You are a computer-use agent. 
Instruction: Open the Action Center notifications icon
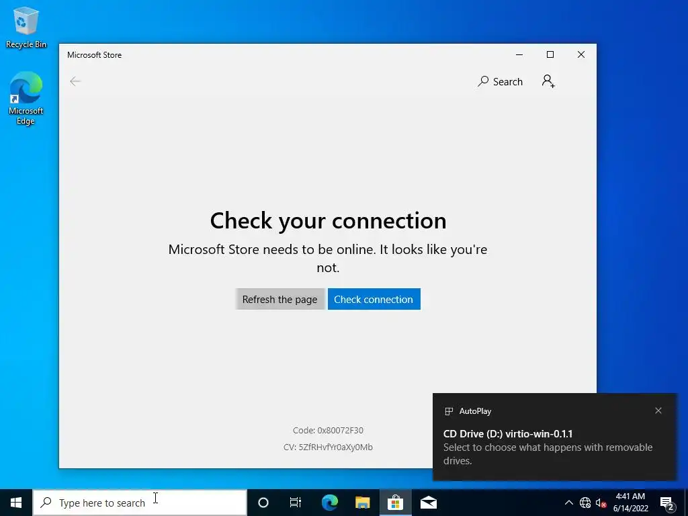click(667, 503)
